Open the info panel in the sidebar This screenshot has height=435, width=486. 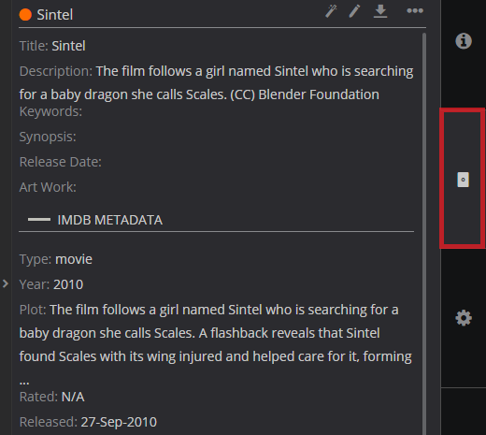[x=464, y=41]
